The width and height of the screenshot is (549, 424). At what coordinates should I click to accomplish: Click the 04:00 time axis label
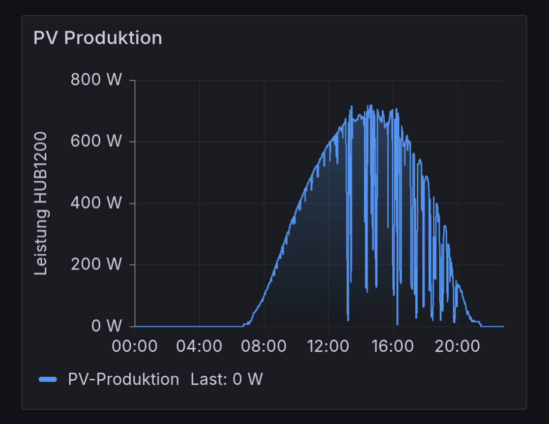tap(199, 346)
